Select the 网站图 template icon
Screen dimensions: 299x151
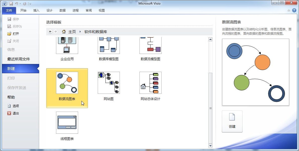coord(109,83)
